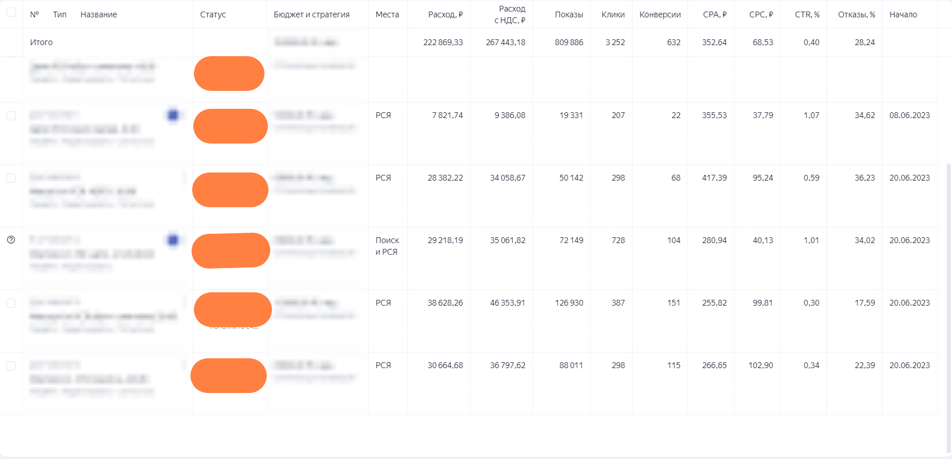The height and width of the screenshot is (459, 952).
Task: Click CPC cell 102,90
Action: [760, 365]
